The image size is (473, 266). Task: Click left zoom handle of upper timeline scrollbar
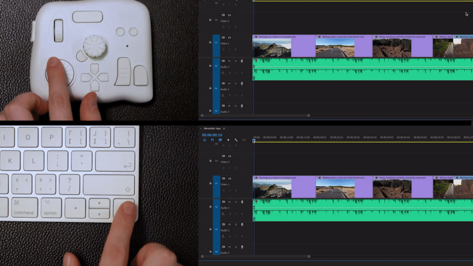pos(202,115)
